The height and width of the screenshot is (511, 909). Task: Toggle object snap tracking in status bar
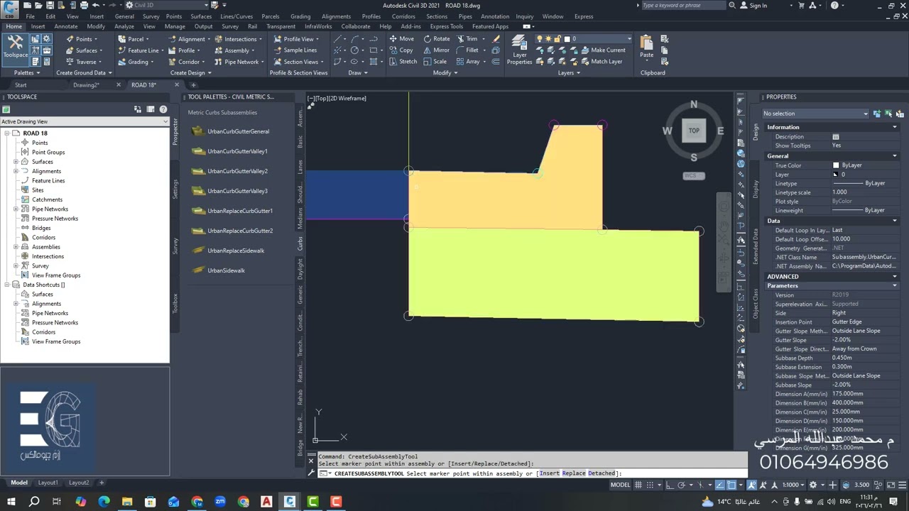pos(721,485)
